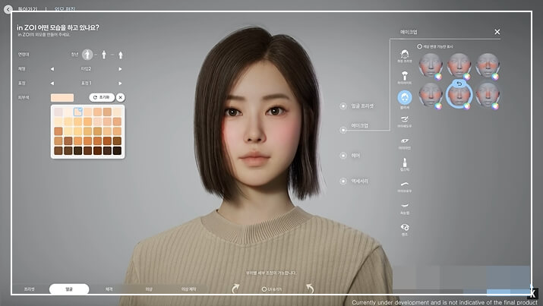The image size is (543, 306).
Task: Open color wheel on top-middle blusher thumbnail
Action: (467, 77)
